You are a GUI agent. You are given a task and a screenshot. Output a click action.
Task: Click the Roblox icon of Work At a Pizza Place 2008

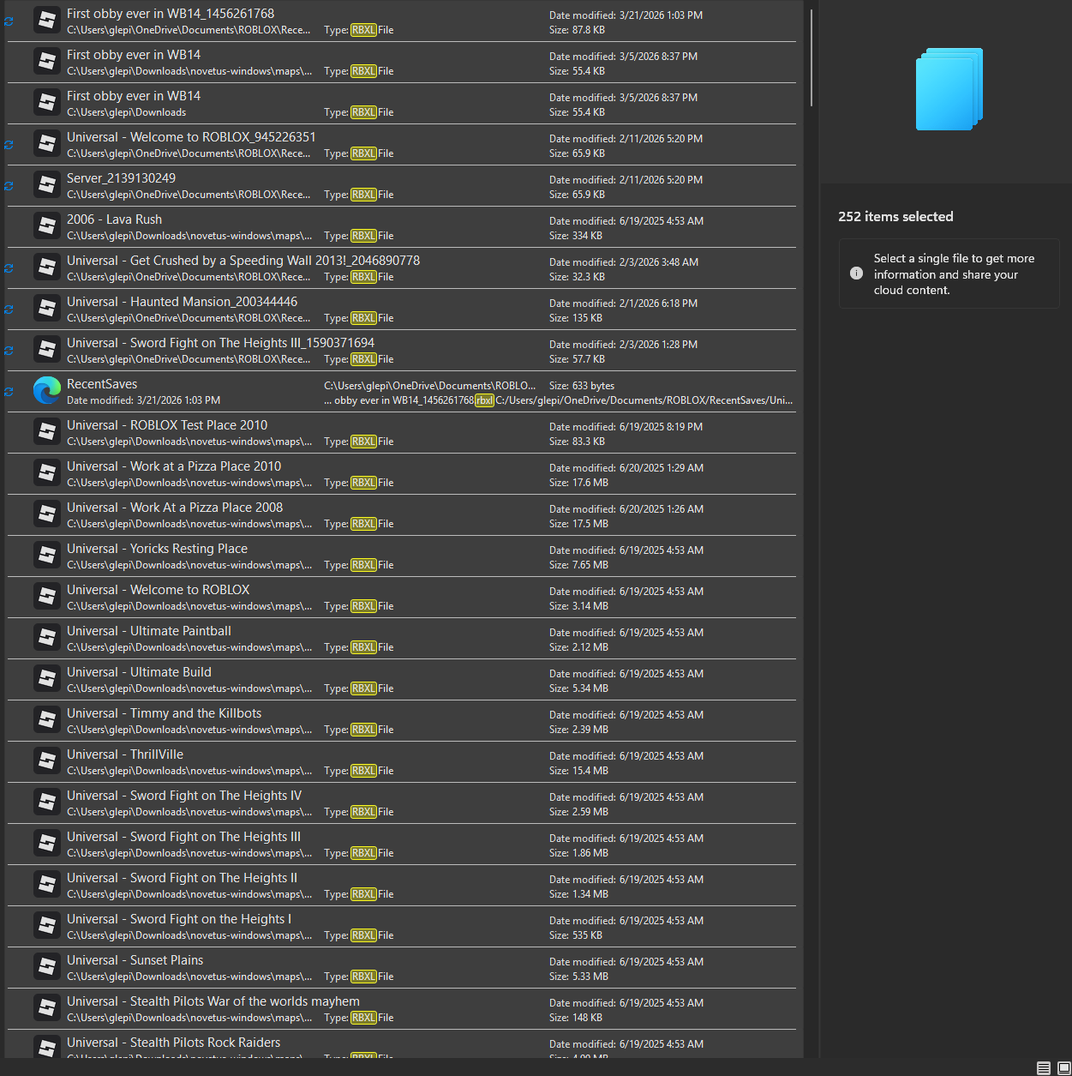point(47,514)
